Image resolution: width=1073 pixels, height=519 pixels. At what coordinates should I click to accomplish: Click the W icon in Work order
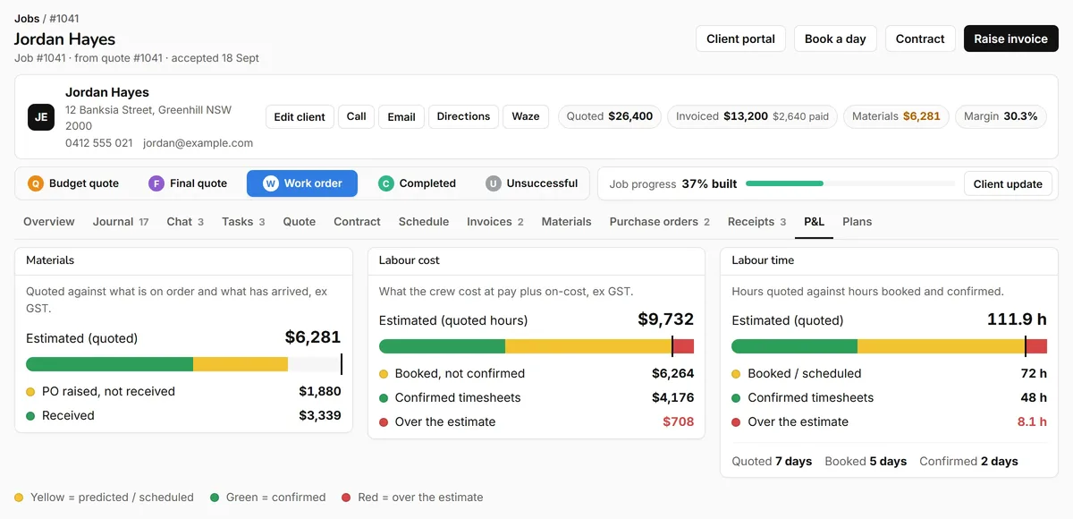click(271, 183)
